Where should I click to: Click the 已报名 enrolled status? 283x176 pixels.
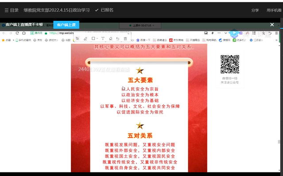[x=104, y=10]
